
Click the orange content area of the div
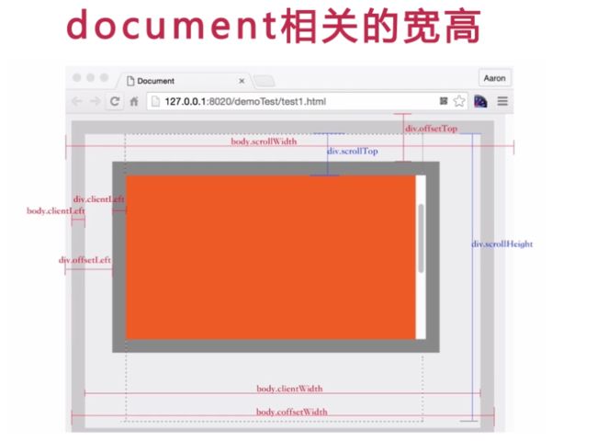click(270, 257)
